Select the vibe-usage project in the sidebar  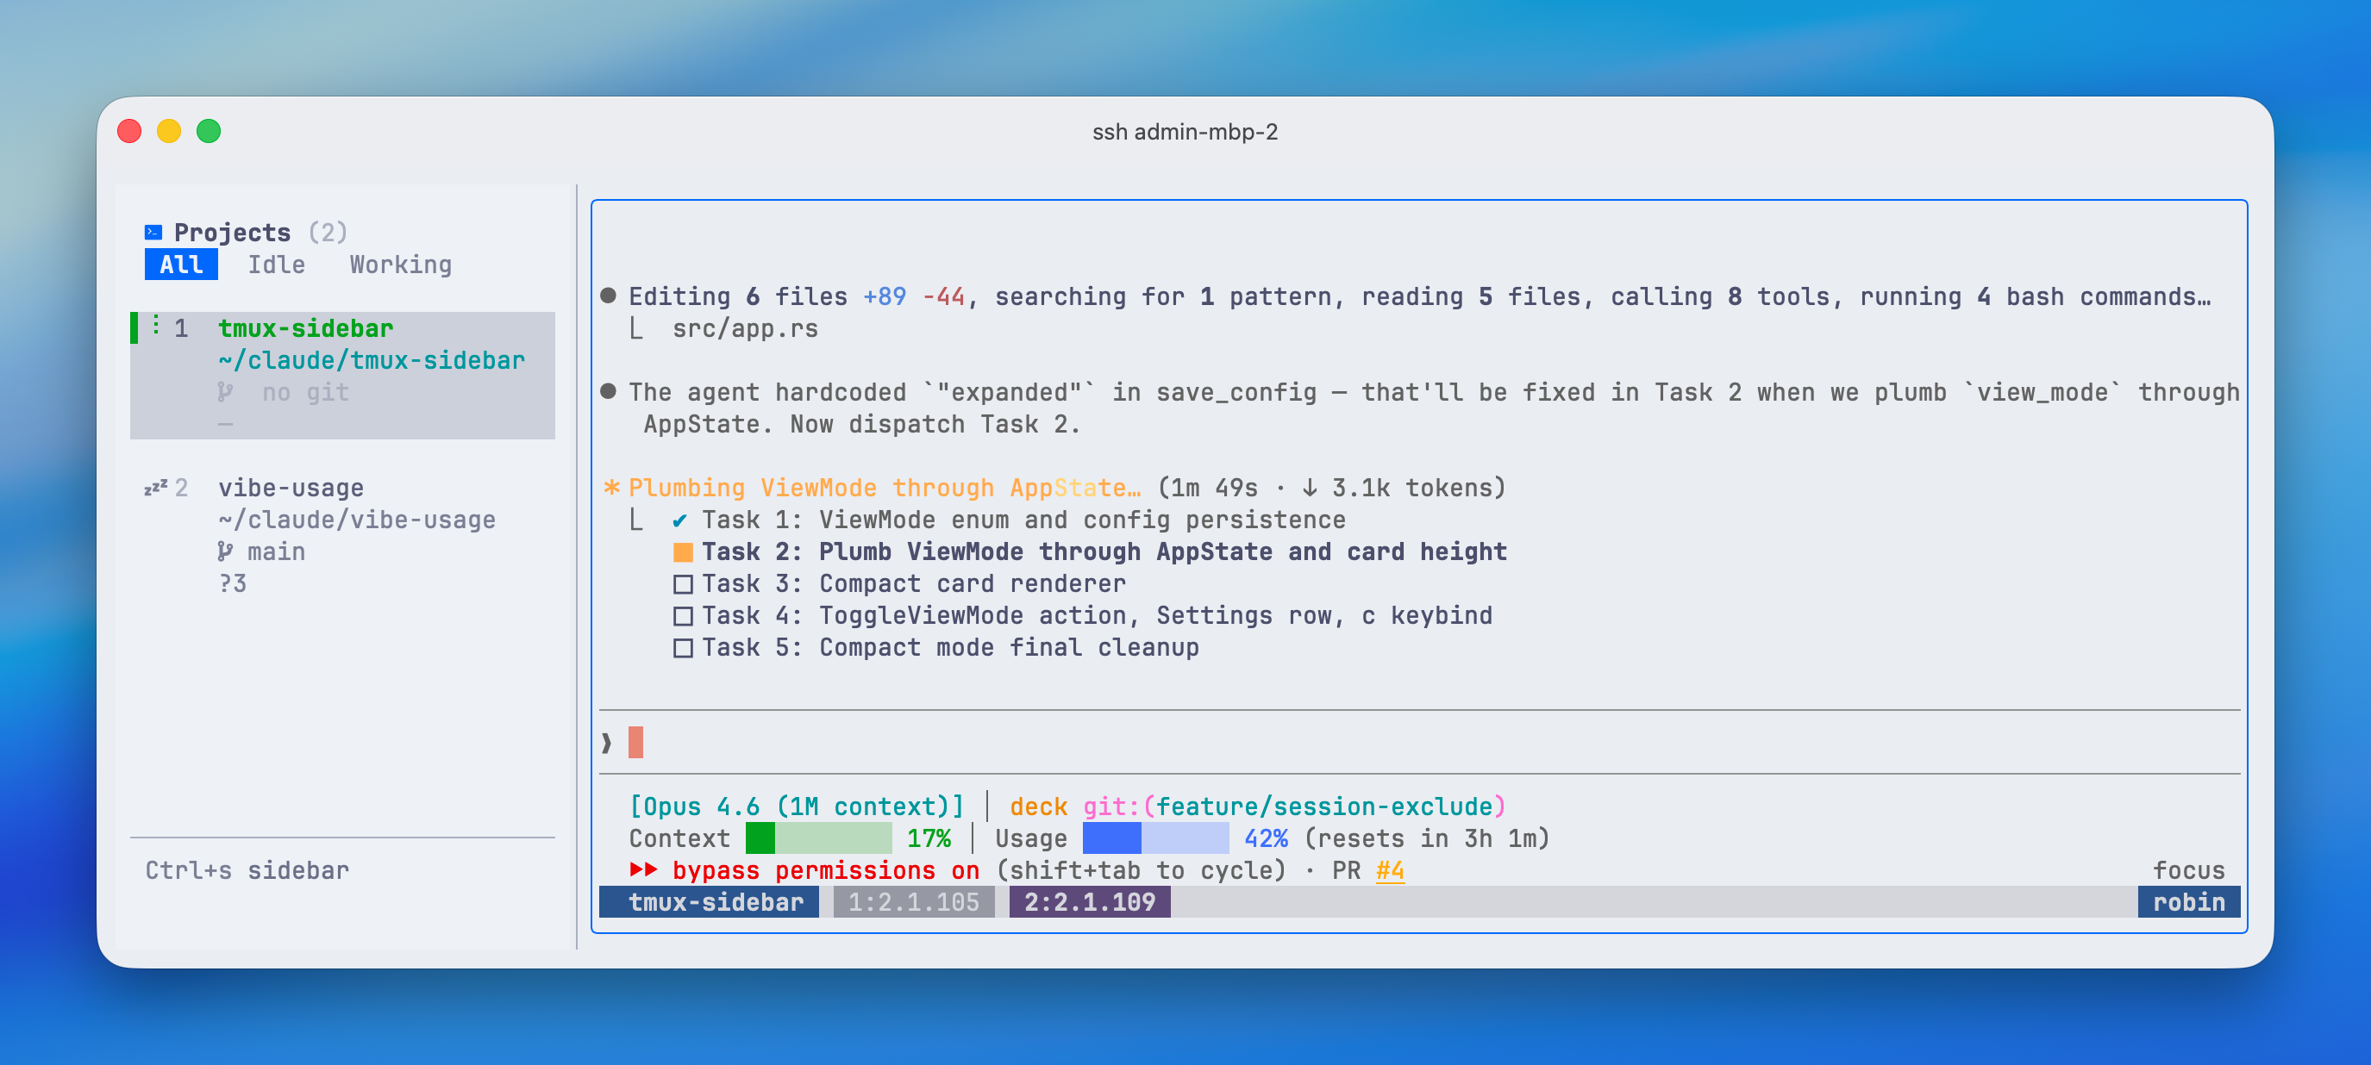290,488
